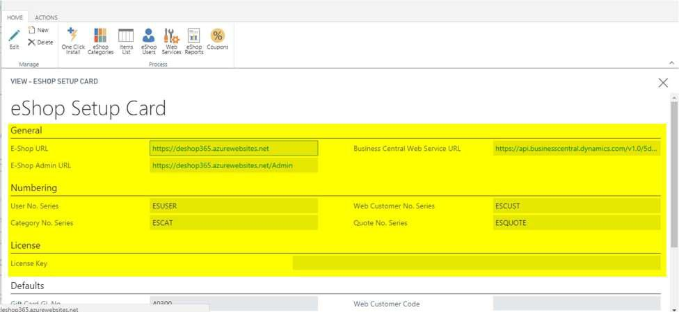Click the Edit pencil icon
This screenshot has height=312, width=679.
point(15,40)
